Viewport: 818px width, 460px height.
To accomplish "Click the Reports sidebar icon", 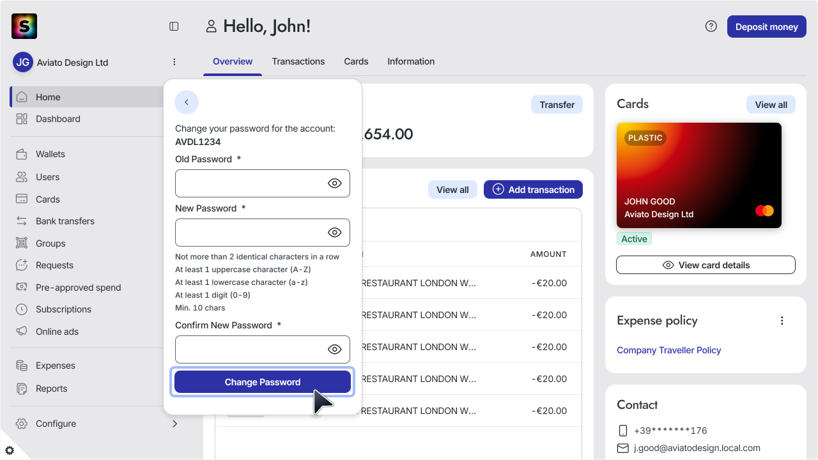I will (x=22, y=388).
